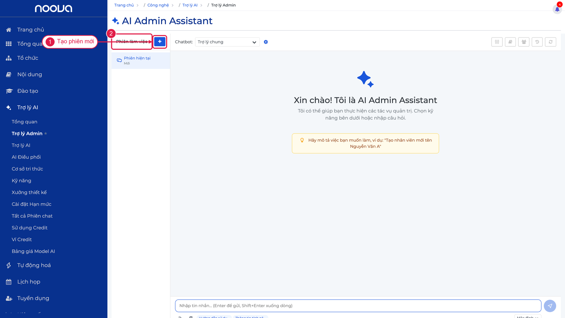Create a new work session with plus button
Viewport: 565px width, 318px height.
click(x=160, y=41)
